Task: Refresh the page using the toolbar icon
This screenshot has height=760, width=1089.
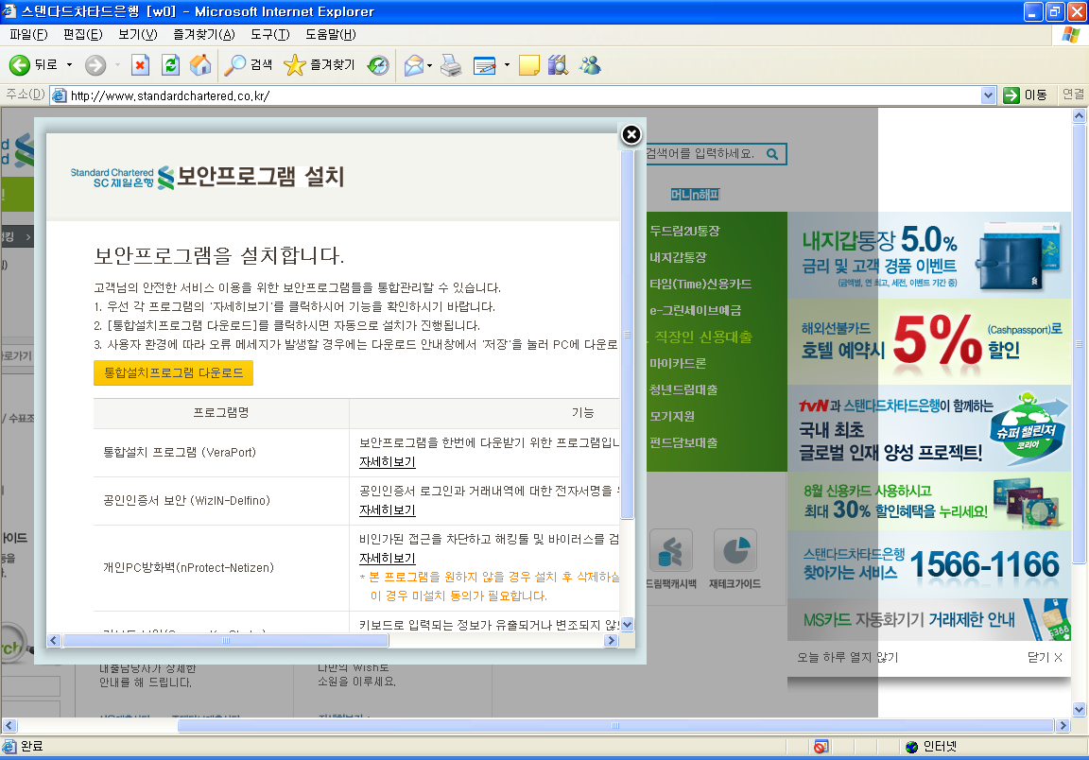Action: (x=170, y=65)
